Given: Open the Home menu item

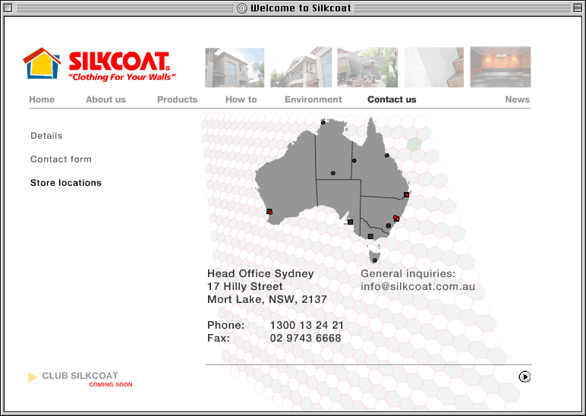Looking at the screenshot, I should [42, 99].
